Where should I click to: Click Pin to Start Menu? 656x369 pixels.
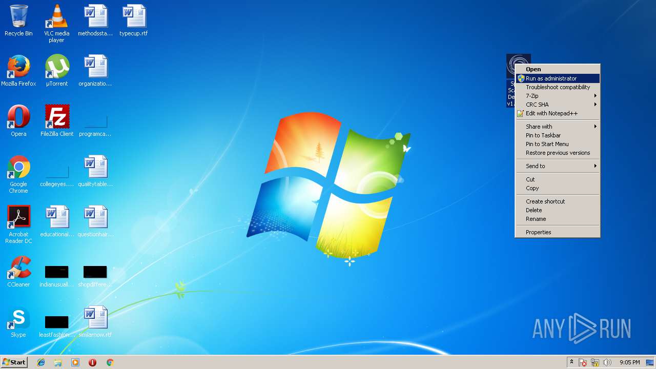click(558, 144)
